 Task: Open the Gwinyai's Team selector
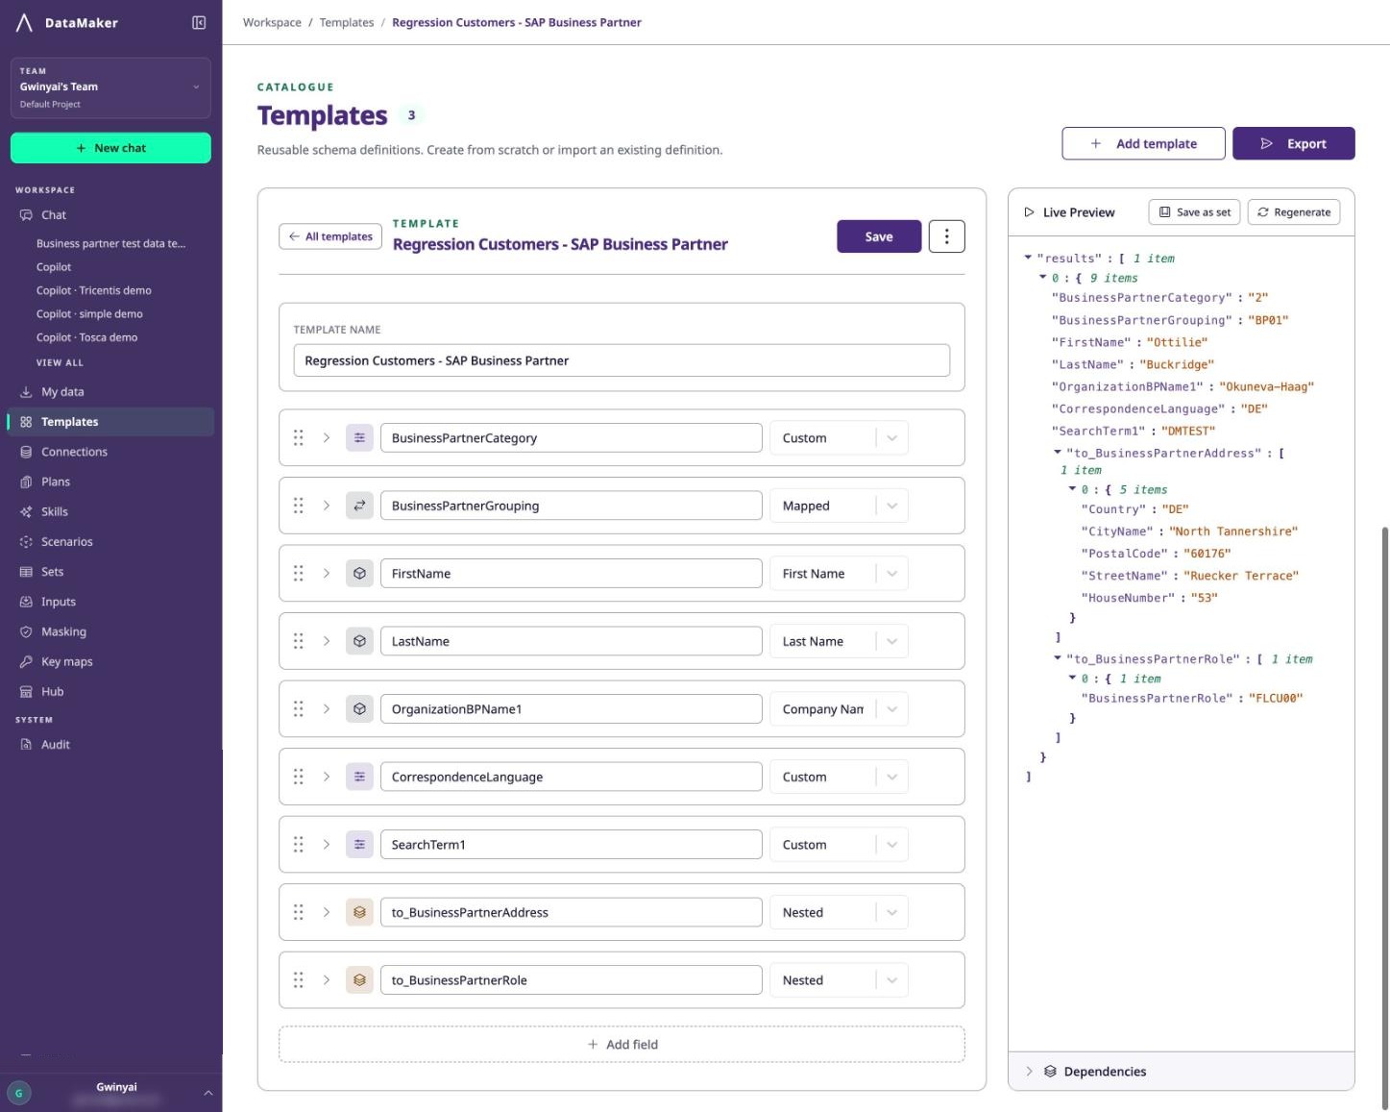(110, 87)
